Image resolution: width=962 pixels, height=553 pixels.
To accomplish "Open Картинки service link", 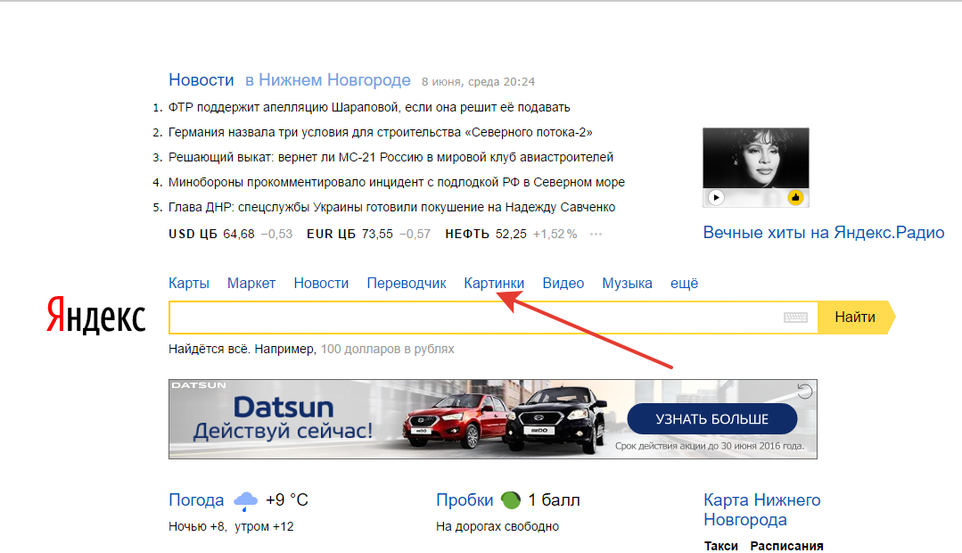I will (494, 283).
